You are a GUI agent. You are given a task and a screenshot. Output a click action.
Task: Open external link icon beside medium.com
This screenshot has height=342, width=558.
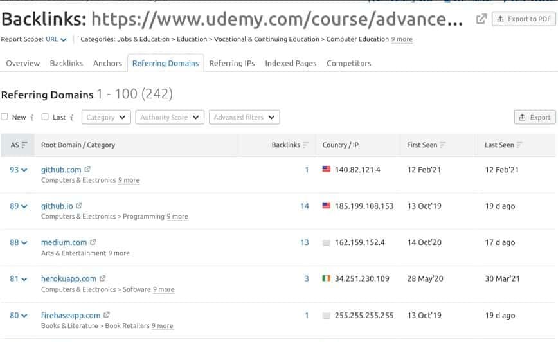(93, 242)
